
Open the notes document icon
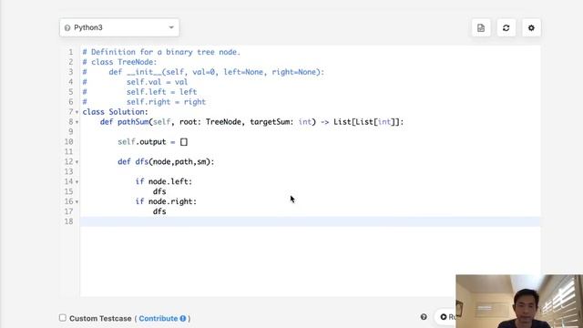coord(481,28)
